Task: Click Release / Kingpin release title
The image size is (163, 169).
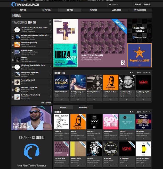Action: (76, 158)
